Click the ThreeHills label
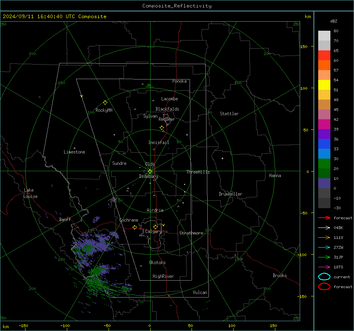Image resolution: width=354 pixels, height=331 pixels. pos(198,172)
